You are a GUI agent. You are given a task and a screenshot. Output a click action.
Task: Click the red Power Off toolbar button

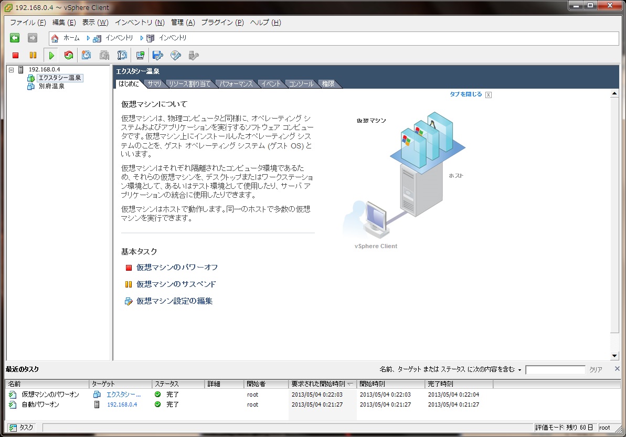click(x=16, y=56)
